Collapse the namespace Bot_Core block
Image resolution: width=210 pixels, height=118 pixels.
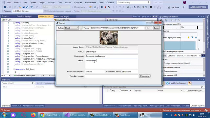pyautogui.click(x=14, y=69)
